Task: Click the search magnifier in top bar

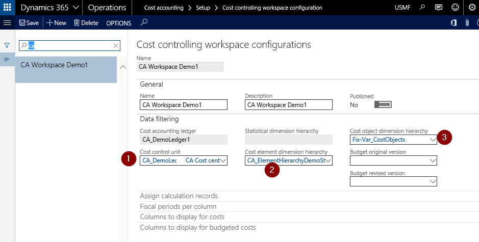Action: click(421, 8)
